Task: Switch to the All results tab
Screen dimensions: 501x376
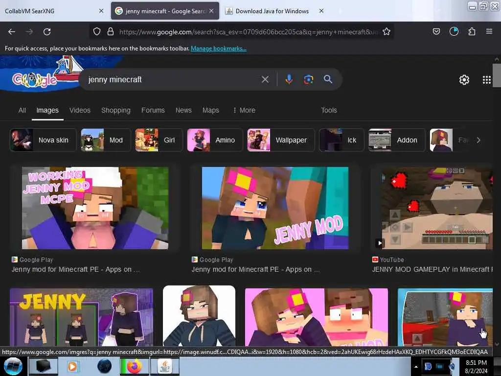Action: 22,110
